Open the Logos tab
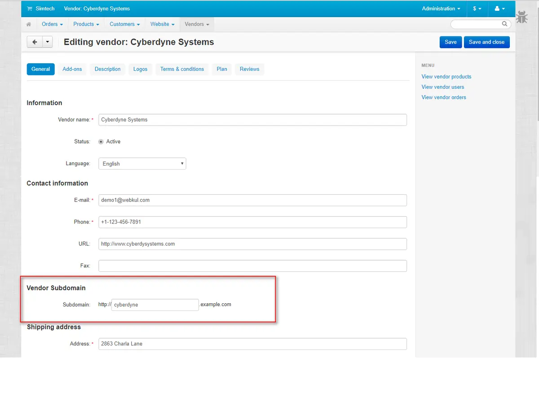The width and height of the screenshot is (539, 406). 140,69
